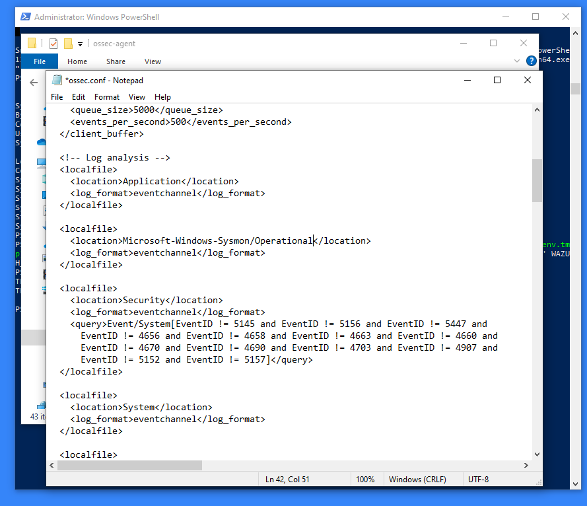Click the horizontal scrollbar right arrow
This screenshot has width=587, height=506.
[526, 465]
